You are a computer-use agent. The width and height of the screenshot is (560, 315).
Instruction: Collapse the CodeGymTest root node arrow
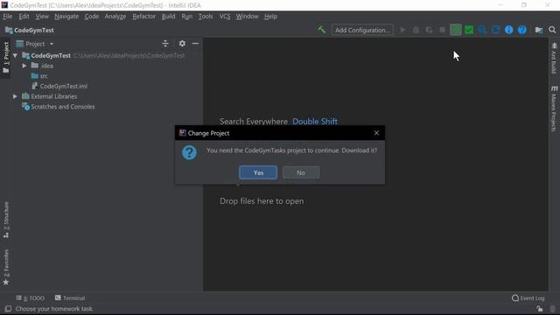click(16, 56)
